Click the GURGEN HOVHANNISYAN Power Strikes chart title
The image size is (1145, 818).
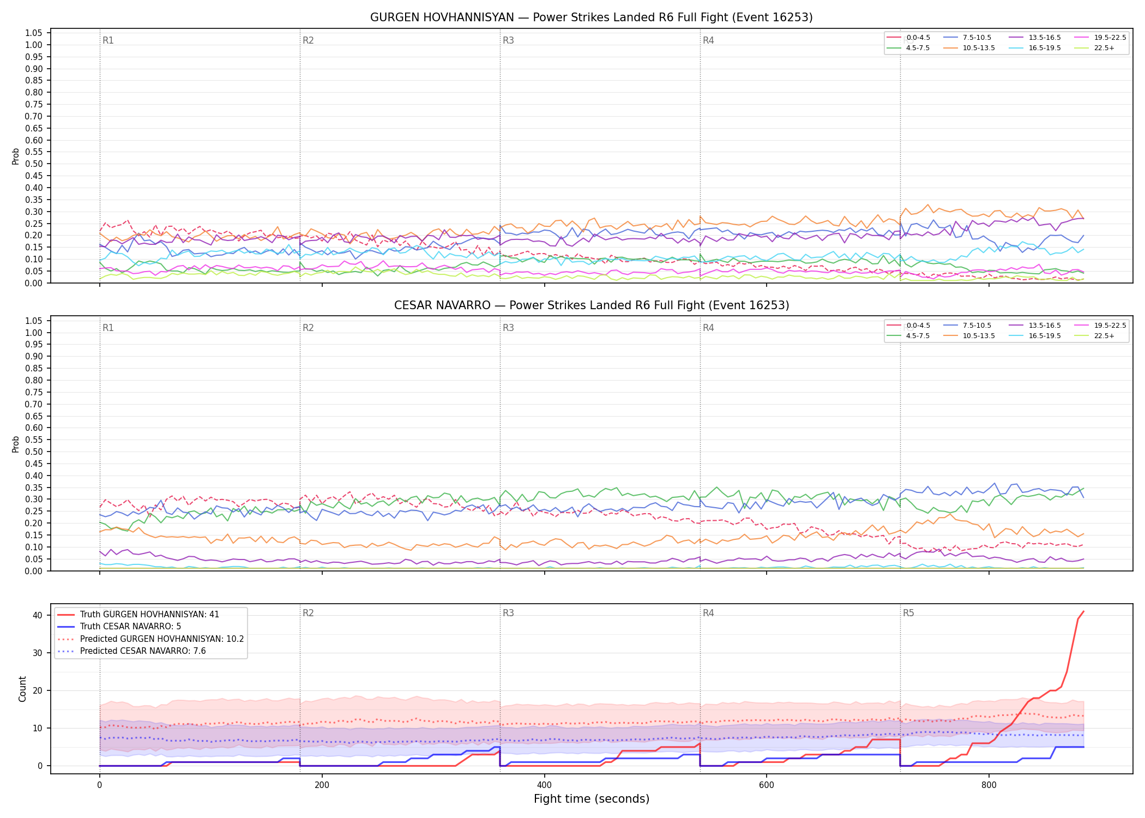pyautogui.click(x=592, y=17)
